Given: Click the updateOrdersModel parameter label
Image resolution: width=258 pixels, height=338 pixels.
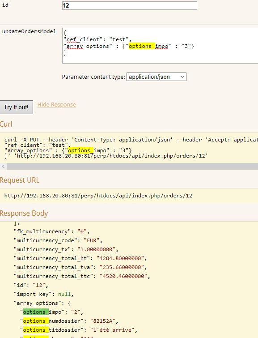Looking at the screenshot, I should pos(29,31).
